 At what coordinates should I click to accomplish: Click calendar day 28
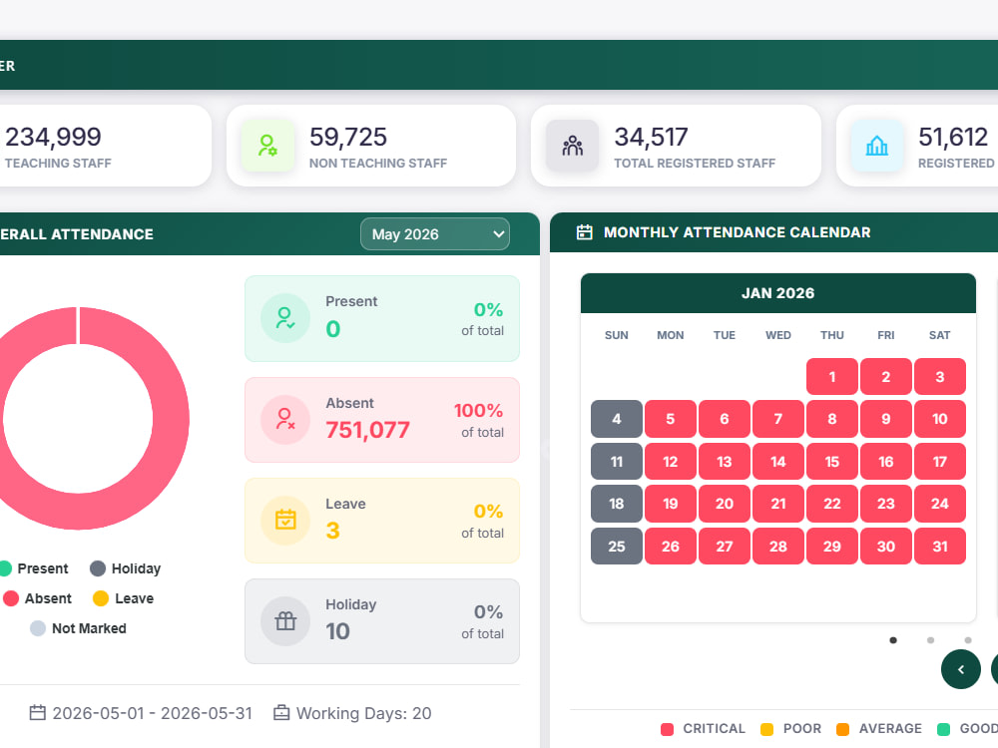pyautogui.click(x=778, y=547)
